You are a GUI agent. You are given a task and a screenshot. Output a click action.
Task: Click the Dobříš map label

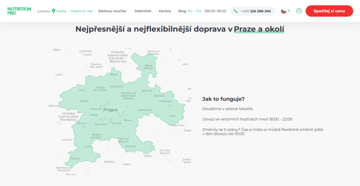coord(88,147)
